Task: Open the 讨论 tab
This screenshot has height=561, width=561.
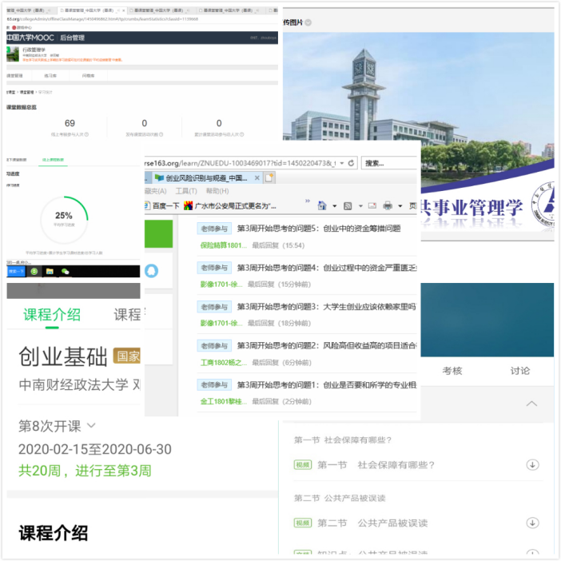Action: tap(520, 371)
